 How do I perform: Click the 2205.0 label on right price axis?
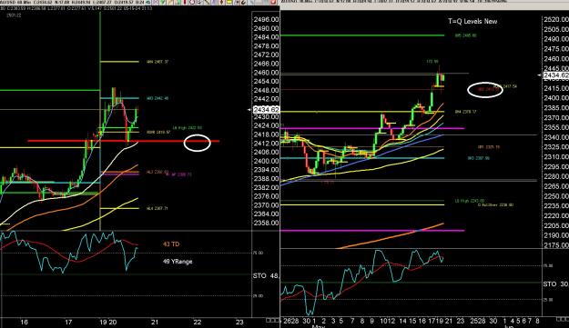coord(556,225)
